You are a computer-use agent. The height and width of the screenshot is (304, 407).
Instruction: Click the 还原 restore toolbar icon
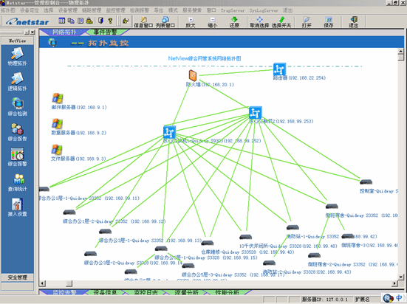click(x=234, y=22)
